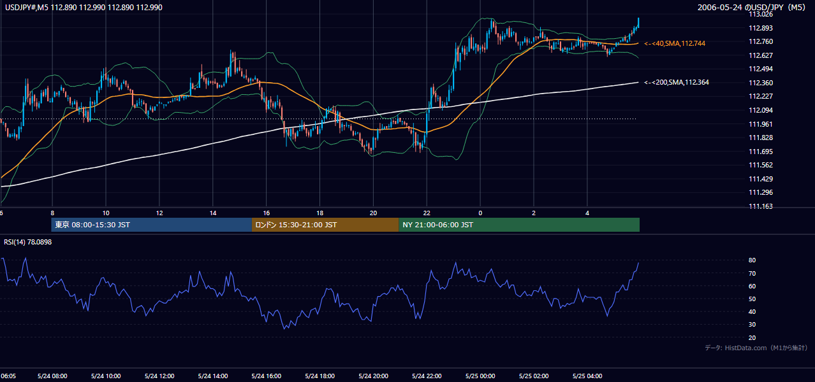Screen dimensions: 815x382
Task: Click the hour label 16 under the price chart
Action: coord(267,213)
